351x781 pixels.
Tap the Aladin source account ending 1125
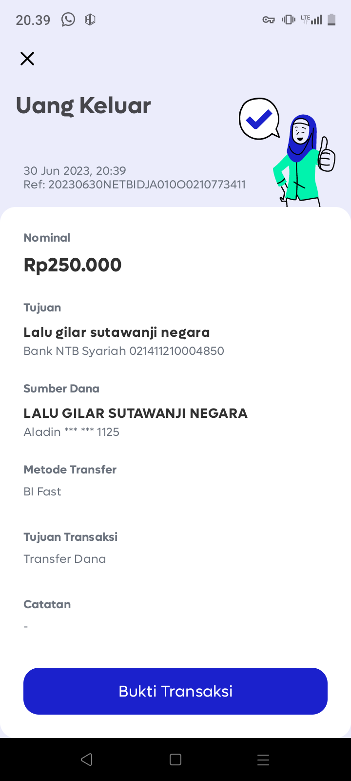click(72, 432)
